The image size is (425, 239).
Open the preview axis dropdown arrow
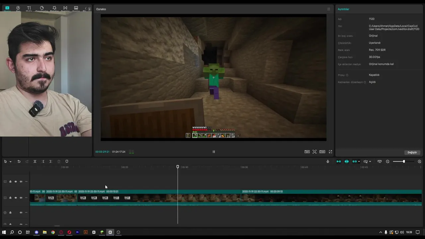[x=370, y=162]
